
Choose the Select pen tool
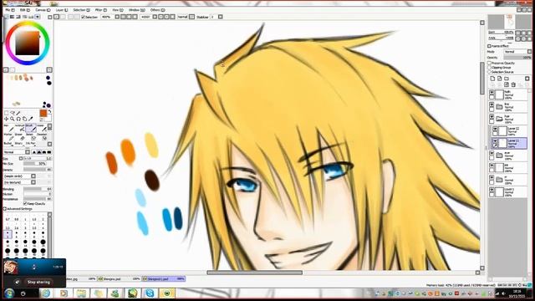[31, 136]
